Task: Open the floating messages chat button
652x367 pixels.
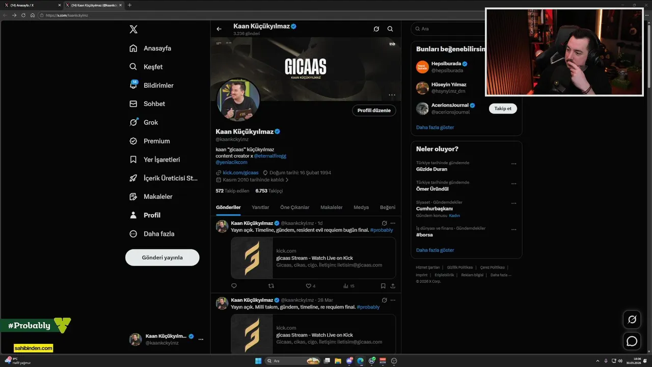Action: click(632, 341)
